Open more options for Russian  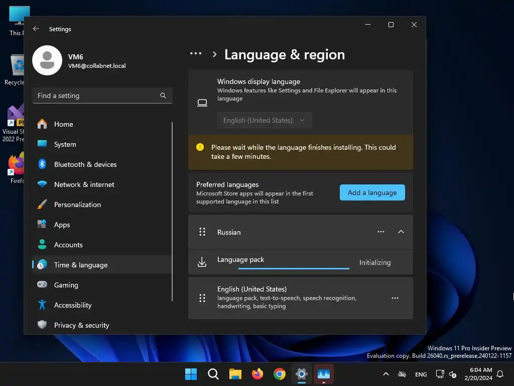click(x=380, y=232)
